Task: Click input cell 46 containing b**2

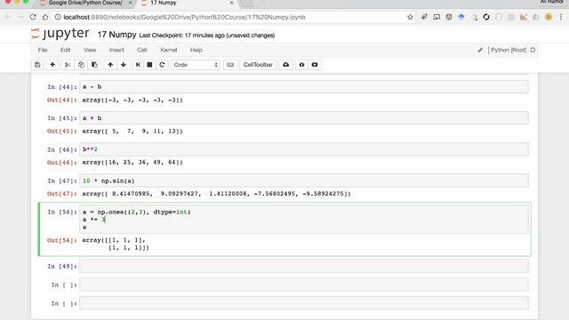Action: 304,149
